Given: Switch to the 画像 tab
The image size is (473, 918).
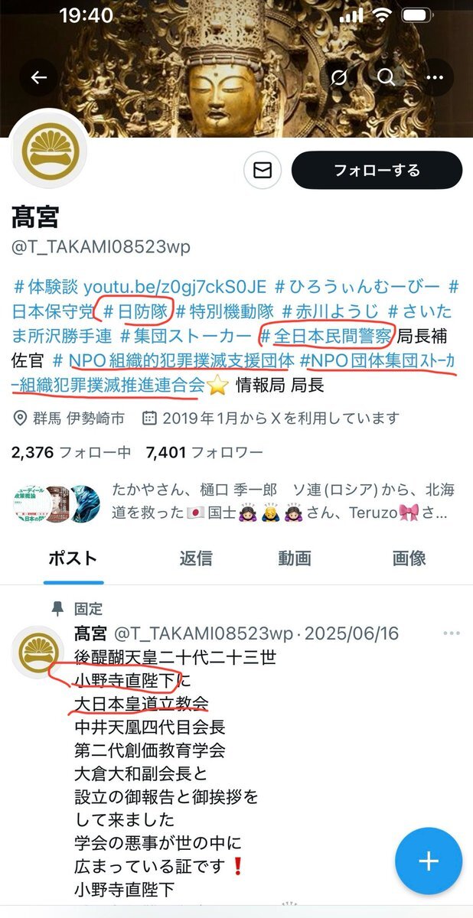Looking at the screenshot, I should 409,558.
